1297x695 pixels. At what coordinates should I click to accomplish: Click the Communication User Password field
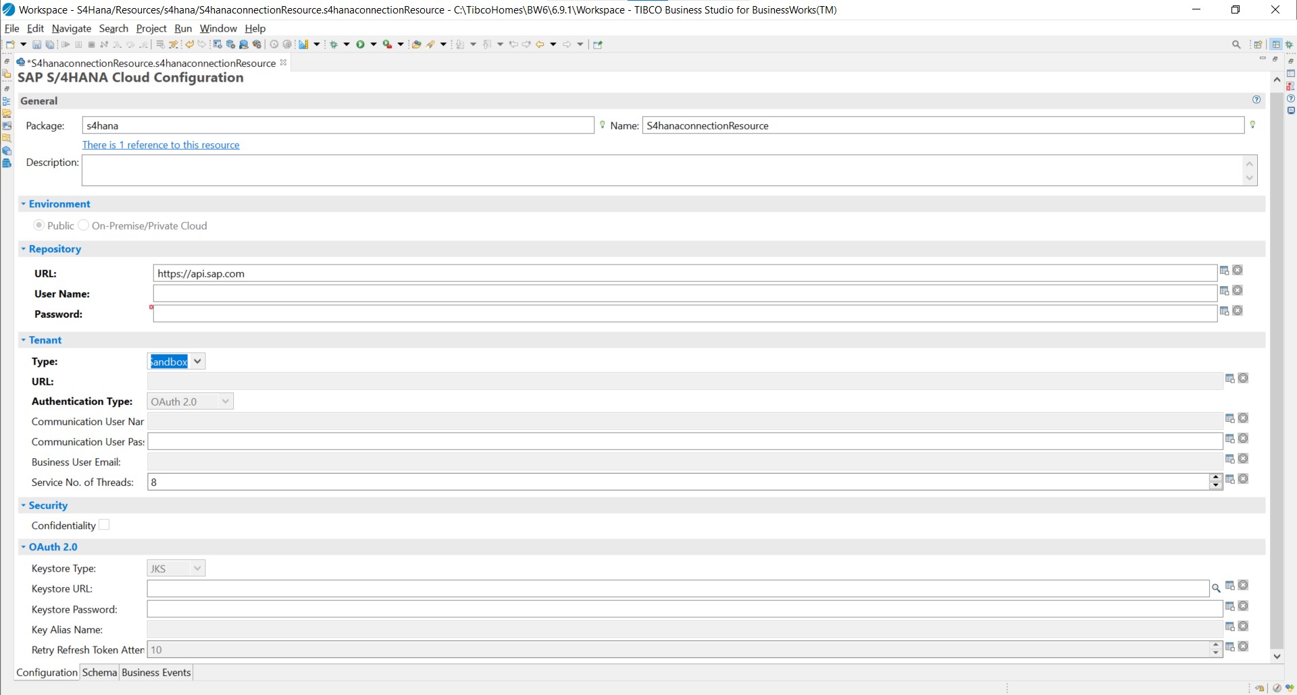click(685, 441)
